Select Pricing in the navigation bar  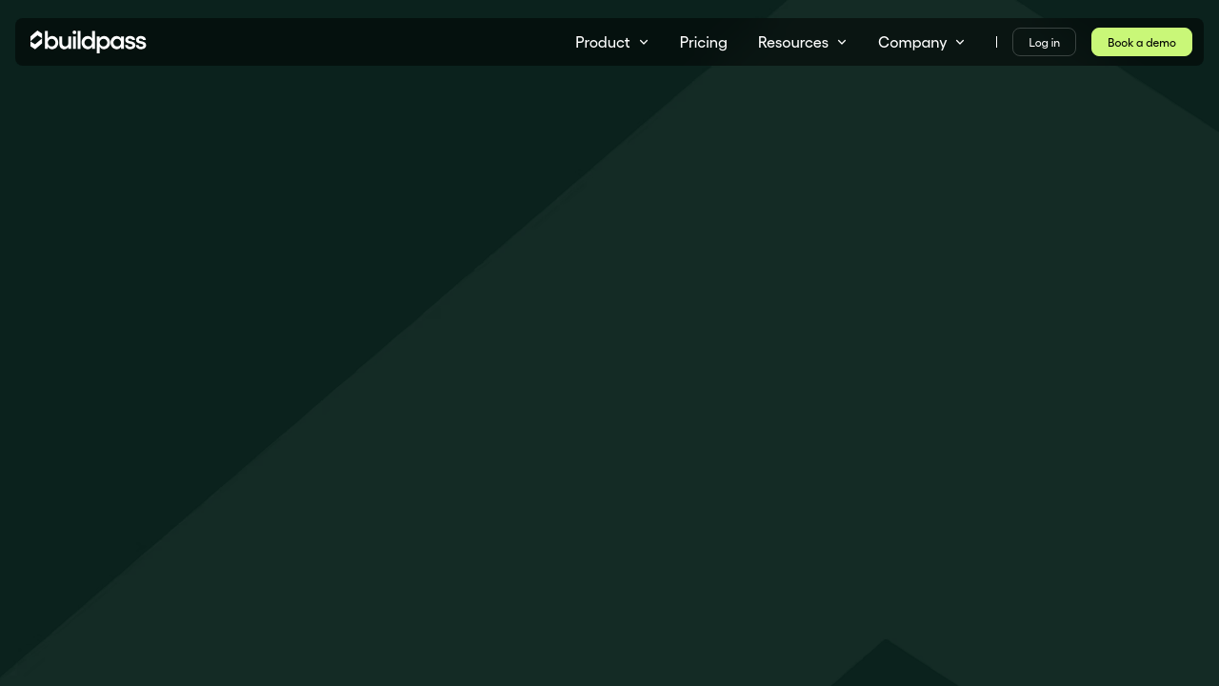(x=703, y=42)
